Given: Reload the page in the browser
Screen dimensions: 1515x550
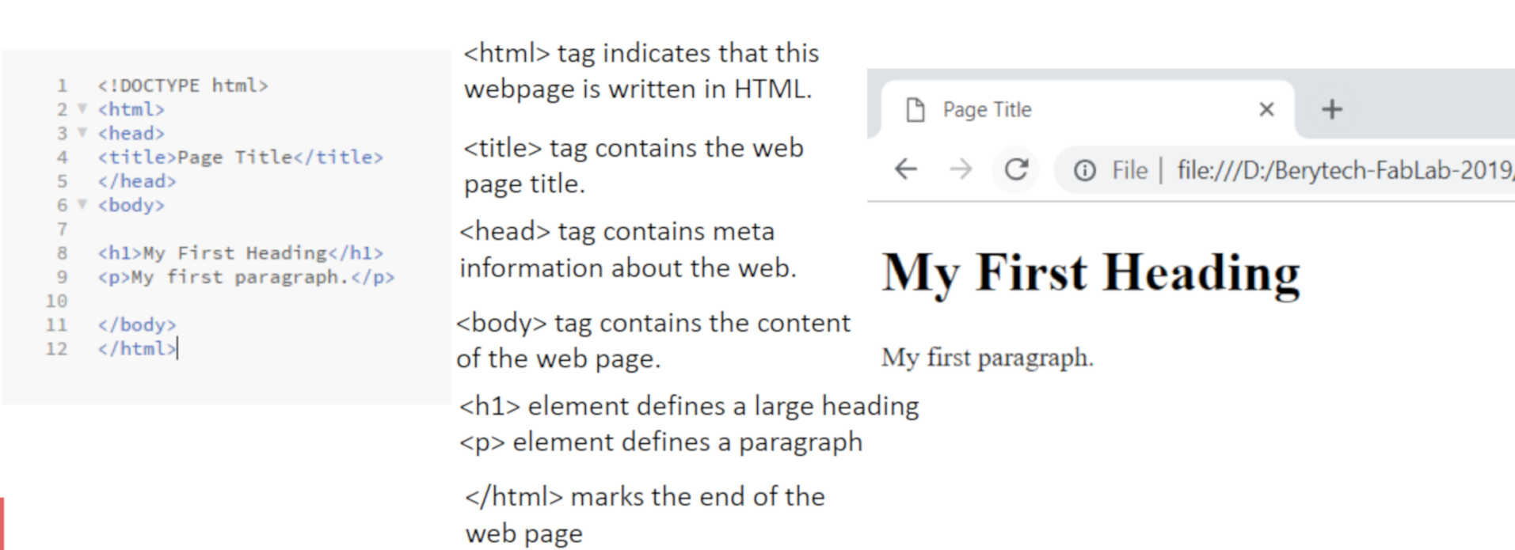Looking at the screenshot, I should (x=1016, y=169).
